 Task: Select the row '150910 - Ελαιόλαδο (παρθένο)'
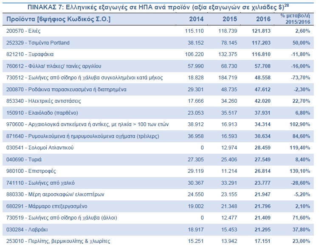[158, 113]
